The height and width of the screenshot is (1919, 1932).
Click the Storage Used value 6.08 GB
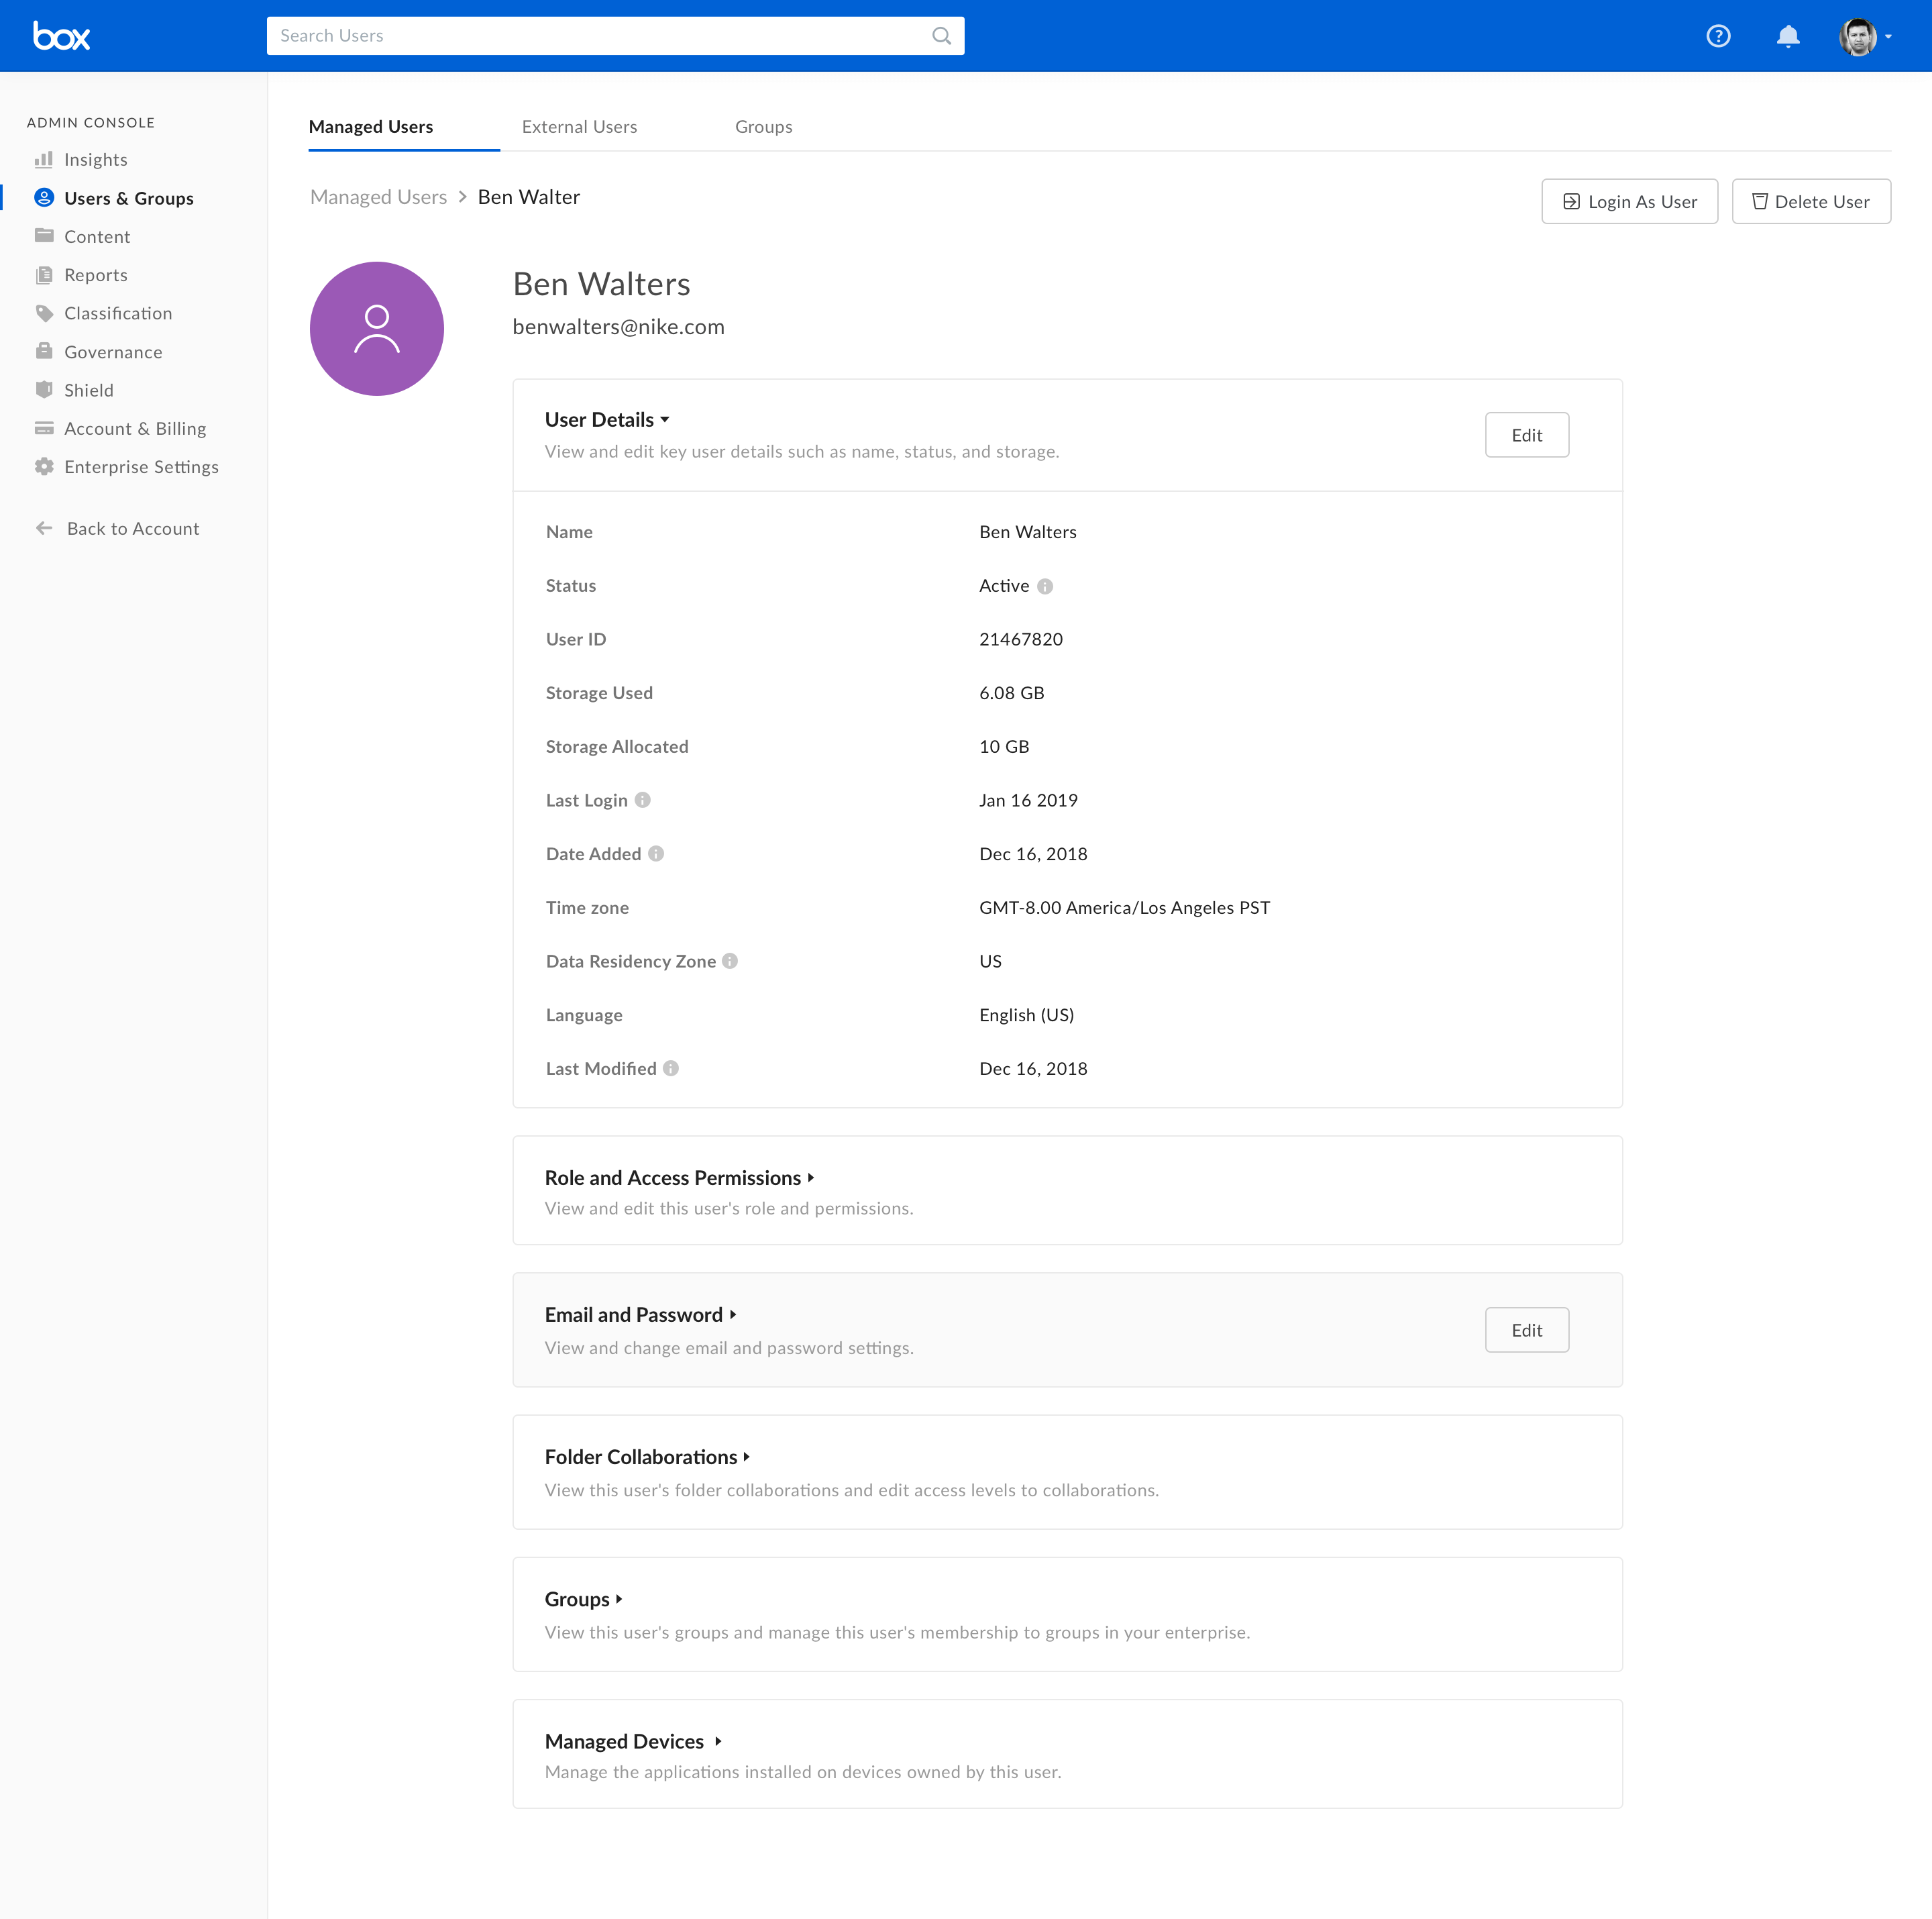(1012, 693)
